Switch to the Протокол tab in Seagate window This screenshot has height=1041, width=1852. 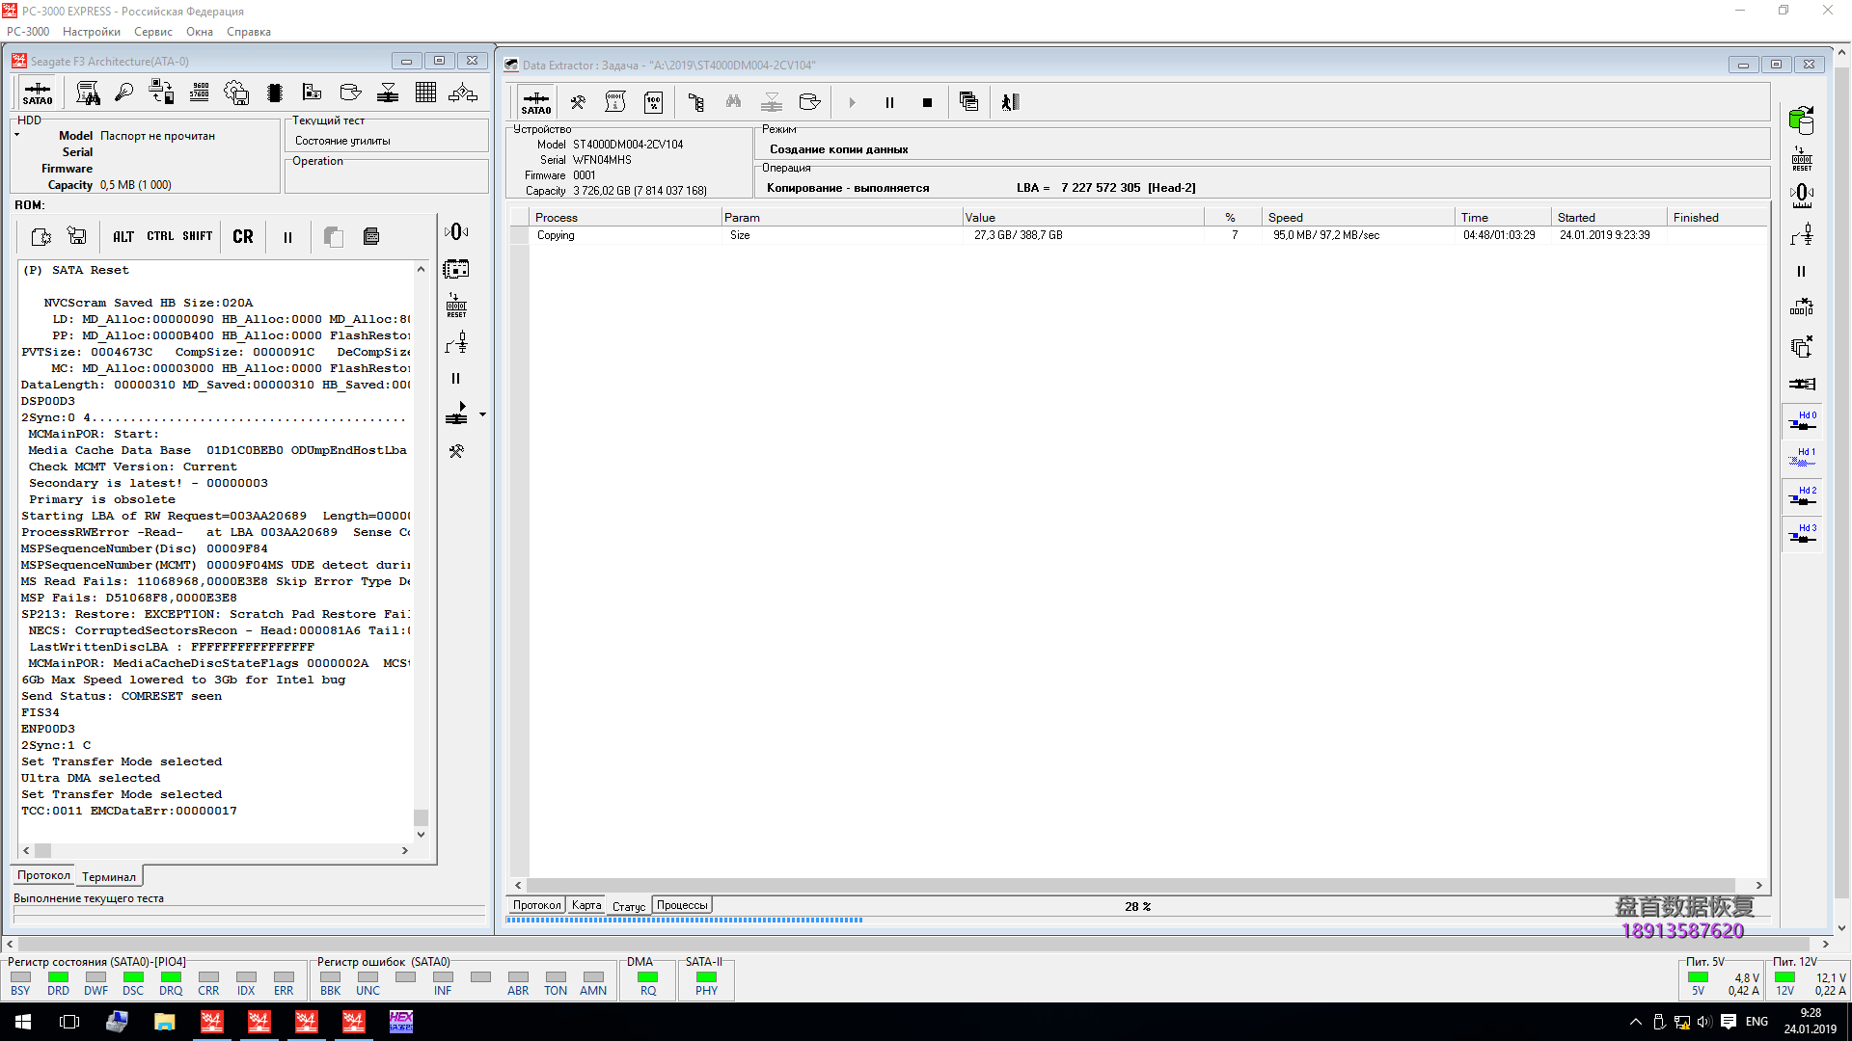43,875
